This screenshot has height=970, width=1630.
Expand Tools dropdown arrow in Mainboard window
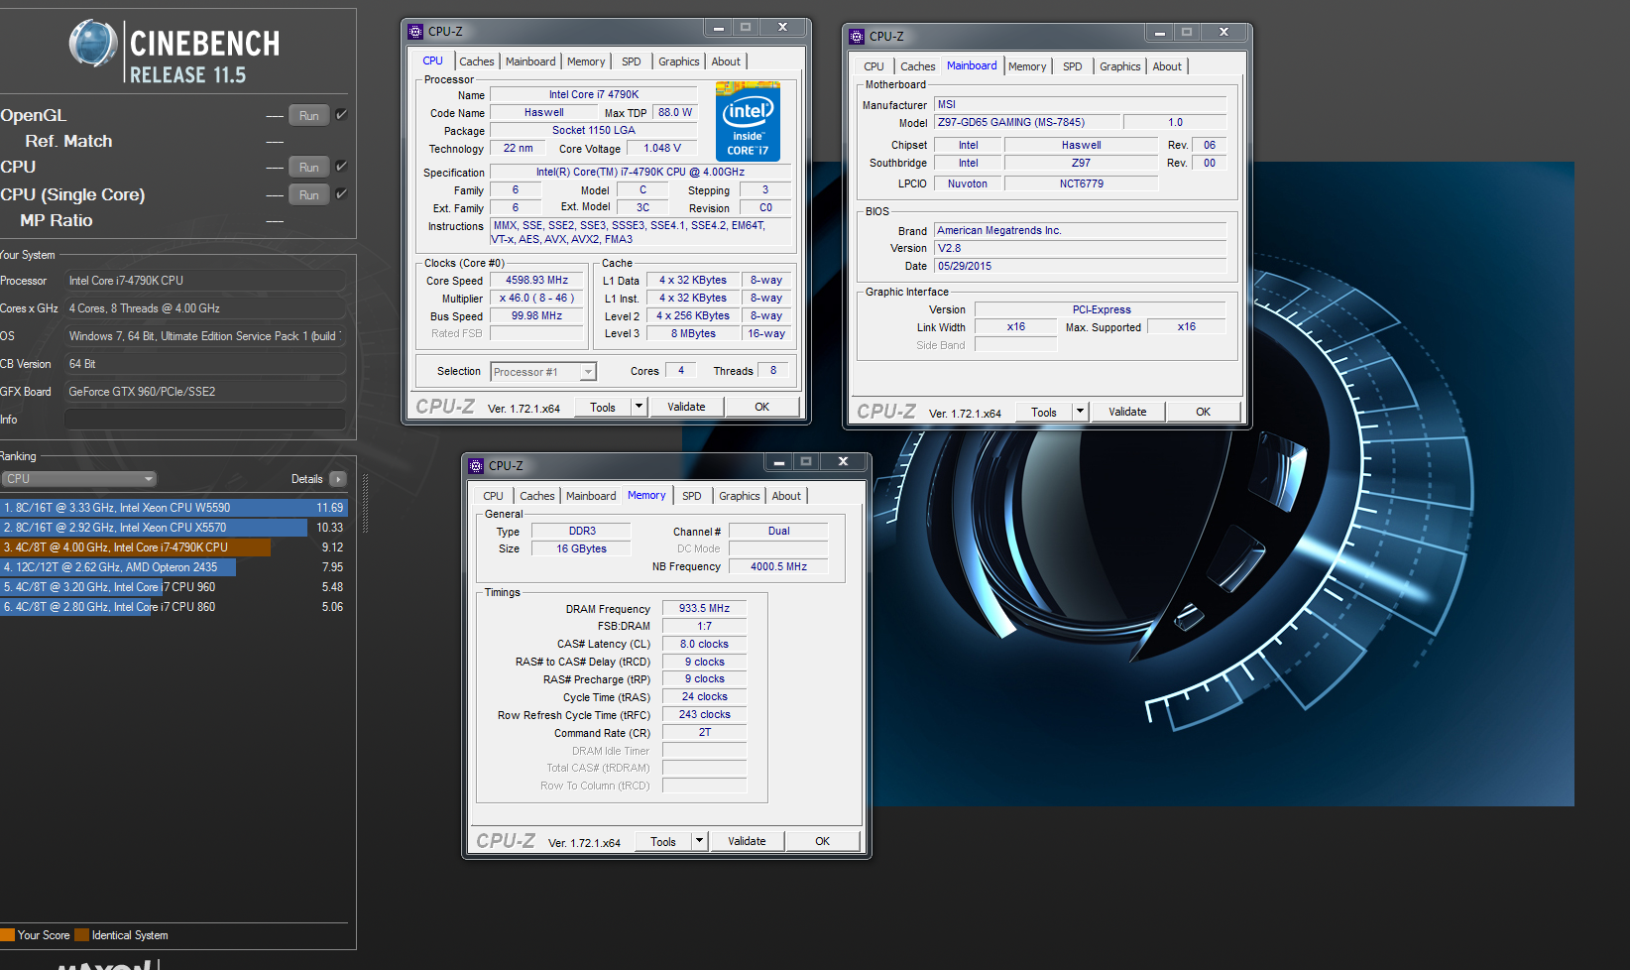pos(1080,412)
